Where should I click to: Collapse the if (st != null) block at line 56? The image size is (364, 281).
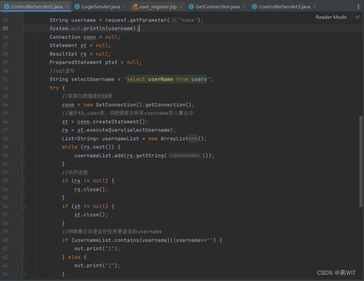coord(23,207)
